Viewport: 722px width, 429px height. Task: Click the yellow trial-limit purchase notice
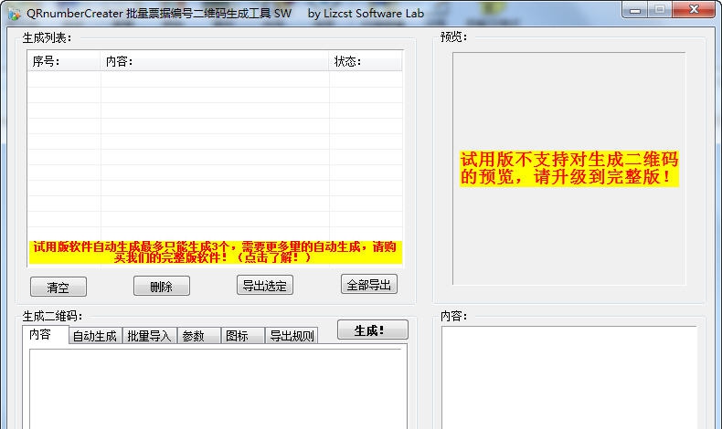click(215, 252)
